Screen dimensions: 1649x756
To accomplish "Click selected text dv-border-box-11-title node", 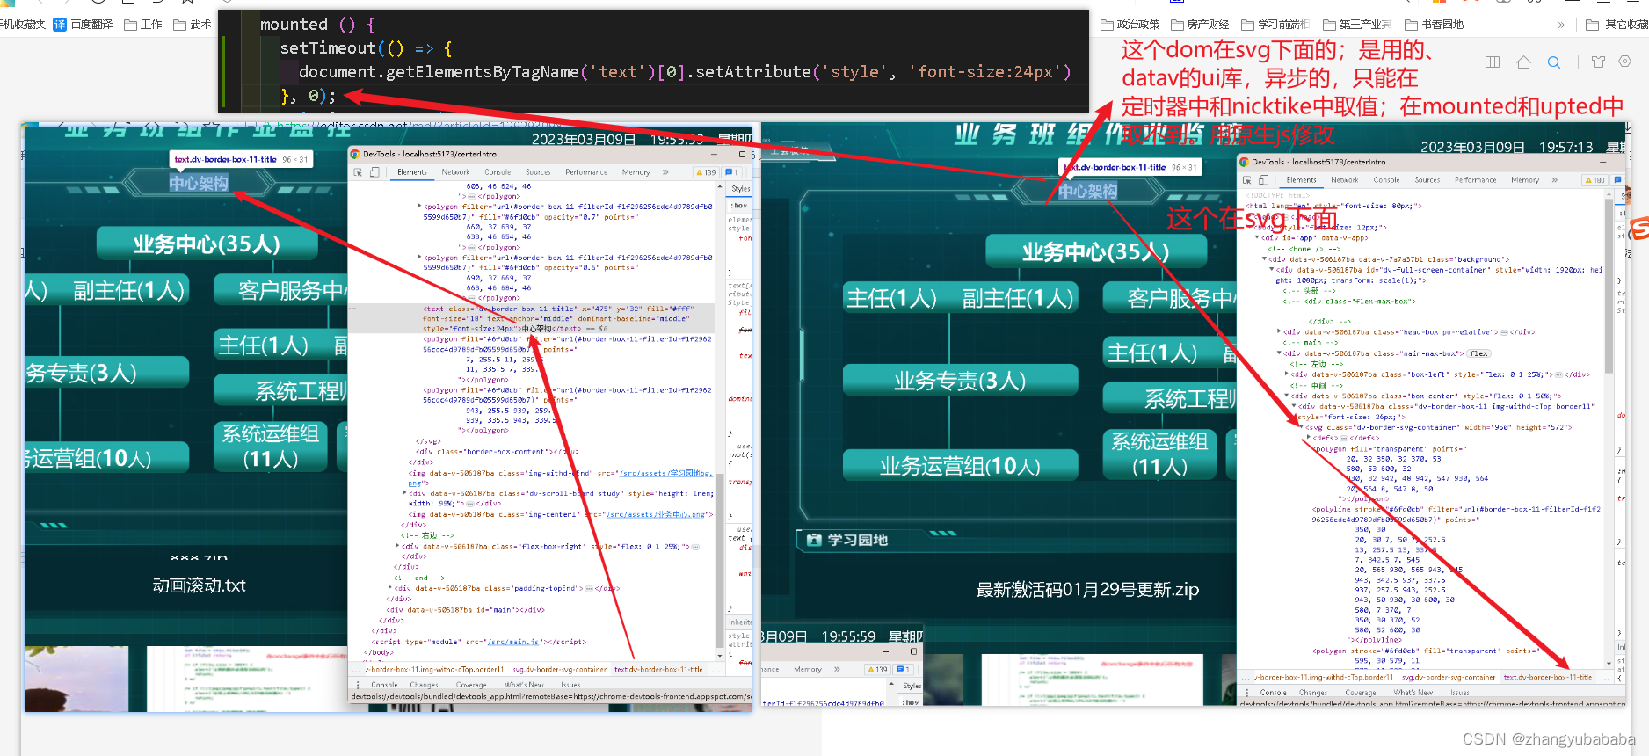I will 532,318.
